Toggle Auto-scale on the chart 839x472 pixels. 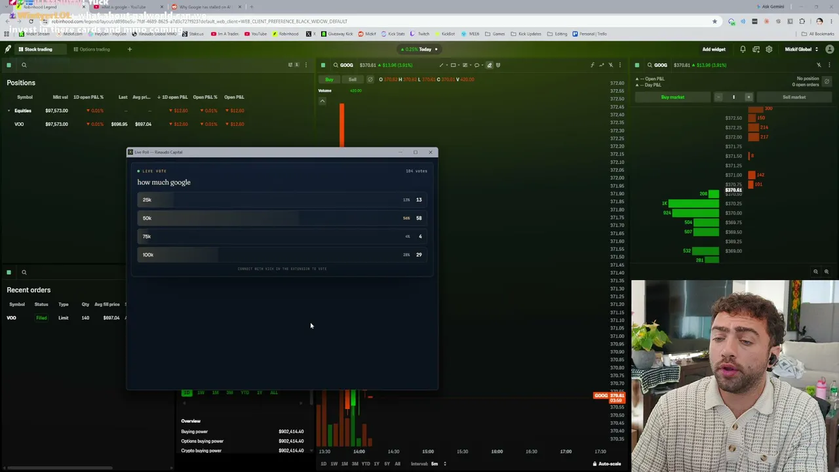[x=607, y=464]
